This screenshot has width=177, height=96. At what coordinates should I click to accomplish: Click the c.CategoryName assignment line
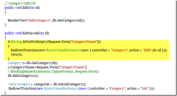click(x=47, y=67)
